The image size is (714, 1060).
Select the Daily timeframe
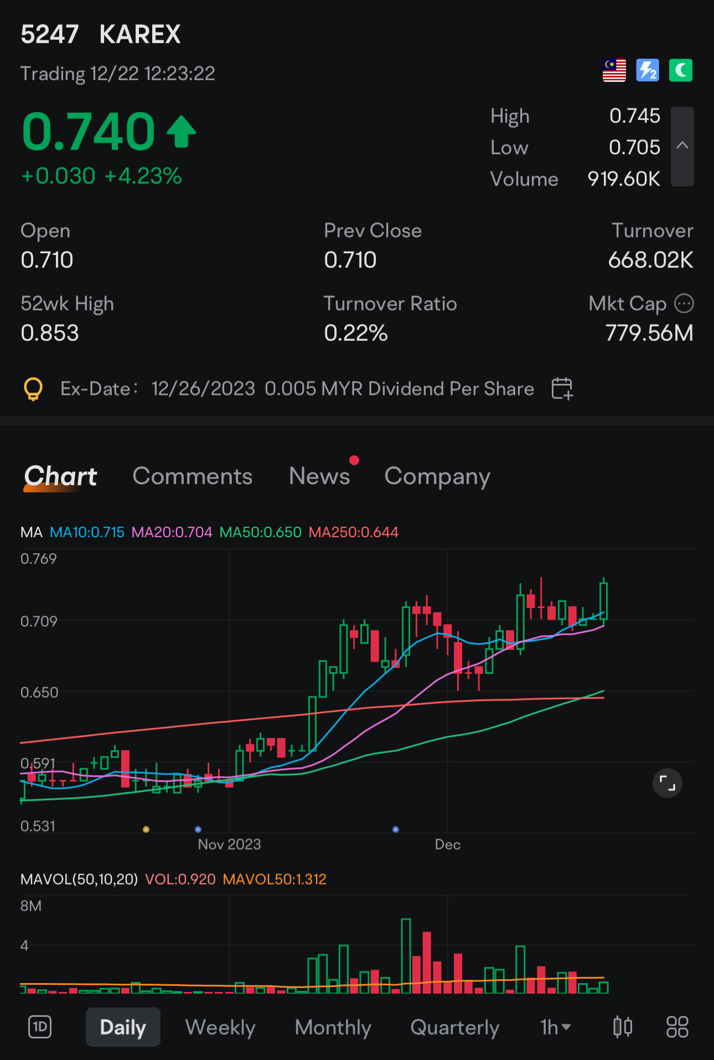click(x=123, y=1027)
